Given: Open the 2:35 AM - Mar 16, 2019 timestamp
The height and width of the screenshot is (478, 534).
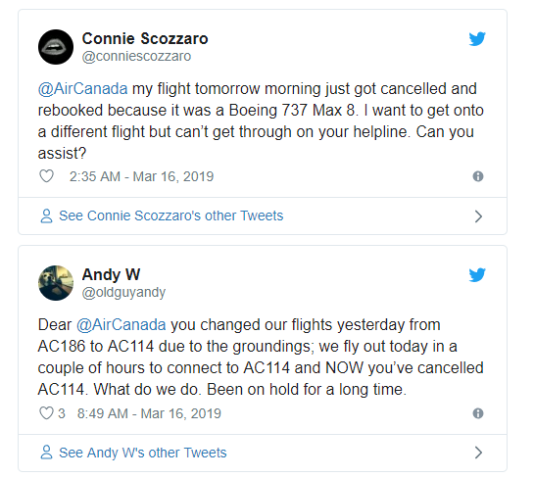Looking at the screenshot, I should click(141, 176).
